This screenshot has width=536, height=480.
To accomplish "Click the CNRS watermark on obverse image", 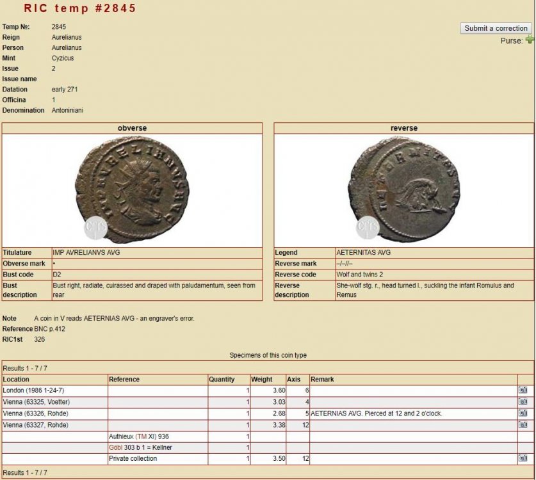I will 94,227.
